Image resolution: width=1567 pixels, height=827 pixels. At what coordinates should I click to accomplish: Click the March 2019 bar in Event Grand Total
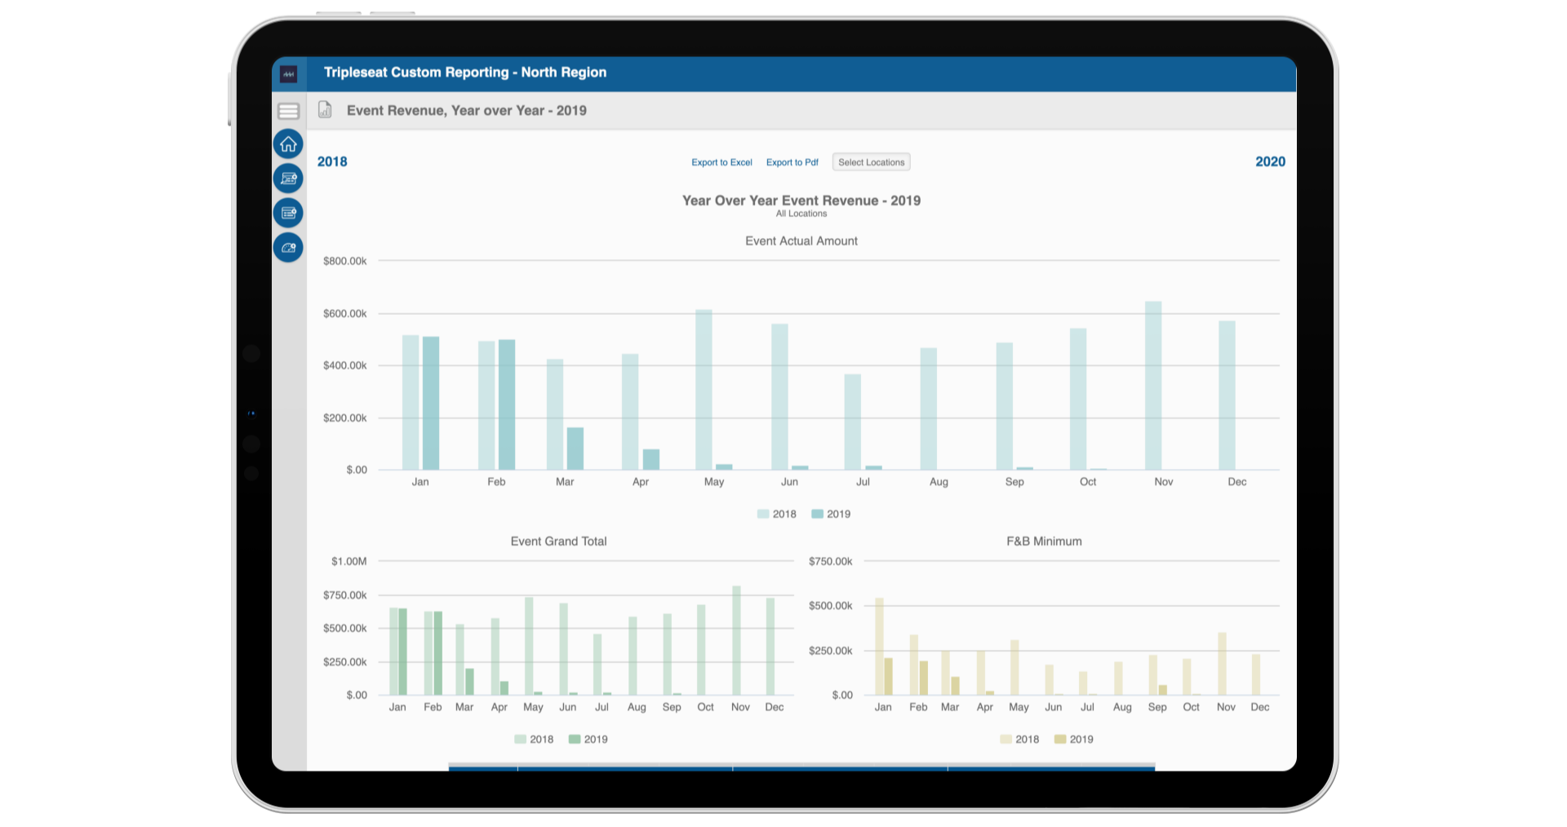pyautogui.click(x=469, y=682)
